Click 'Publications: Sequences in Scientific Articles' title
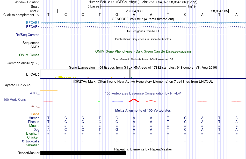Image resolution: width=246 pixels, height=159 pixels. coord(143,39)
